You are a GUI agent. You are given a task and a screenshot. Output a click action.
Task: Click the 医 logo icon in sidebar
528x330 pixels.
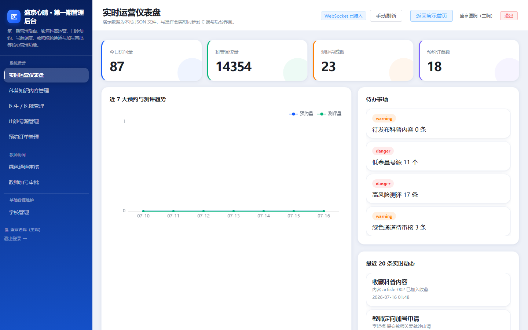[14, 16]
